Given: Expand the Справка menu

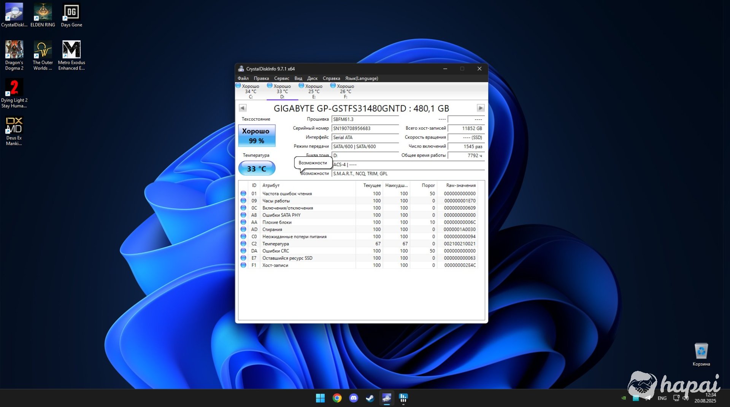Looking at the screenshot, I should pos(331,78).
